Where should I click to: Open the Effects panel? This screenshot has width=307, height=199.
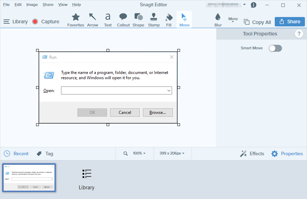[x=252, y=154]
